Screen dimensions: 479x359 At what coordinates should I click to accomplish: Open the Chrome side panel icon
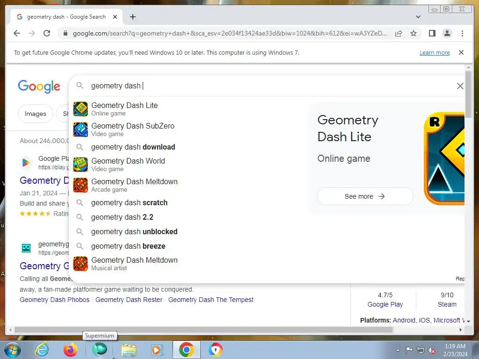(432, 33)
